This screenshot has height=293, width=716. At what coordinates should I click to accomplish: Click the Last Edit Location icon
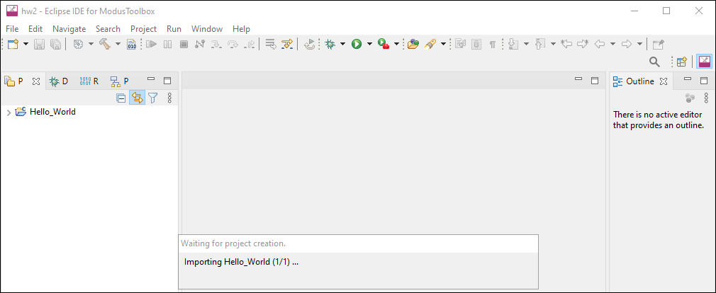[566, 44]
